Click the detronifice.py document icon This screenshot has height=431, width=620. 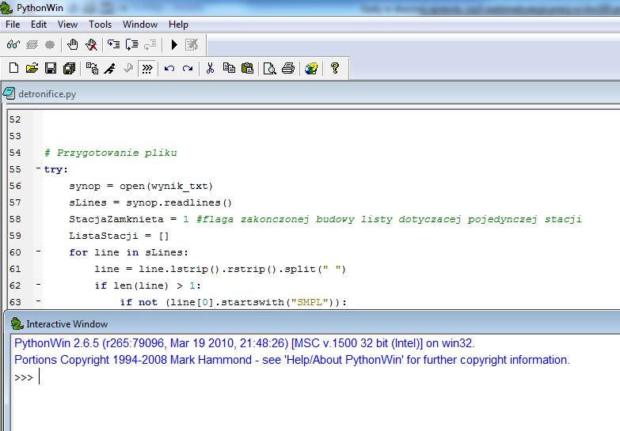(9, 93)
